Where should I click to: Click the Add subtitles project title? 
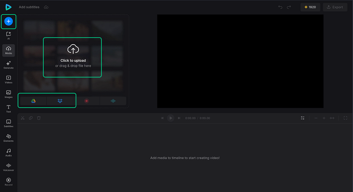pos(29,7)
